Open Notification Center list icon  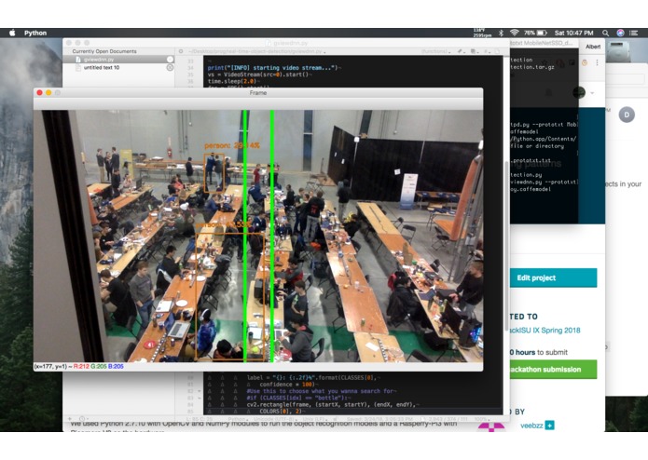coord(633,33)
